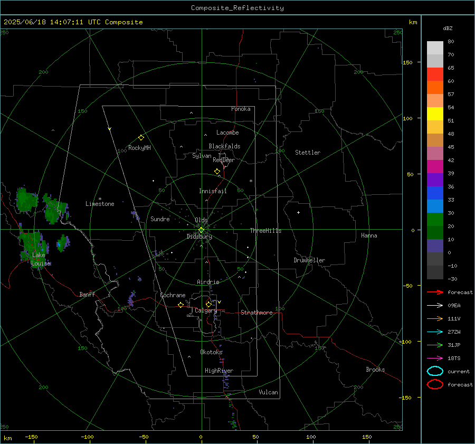This screenshot has width=475, height=444.
Task: Click the Sundre city label
Action: click(160, 219)
